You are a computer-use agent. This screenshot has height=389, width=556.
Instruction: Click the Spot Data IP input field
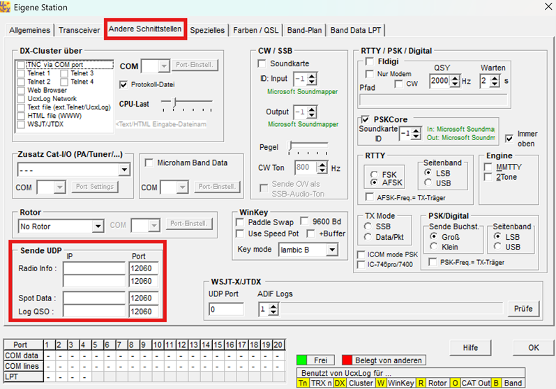coord(93,298)
